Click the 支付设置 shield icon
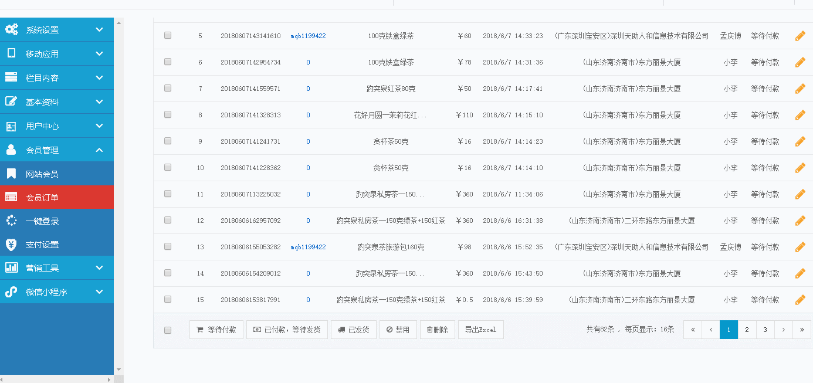Viewport: 813px width, 383px height. pyautogui.click(x=11, y=245)
